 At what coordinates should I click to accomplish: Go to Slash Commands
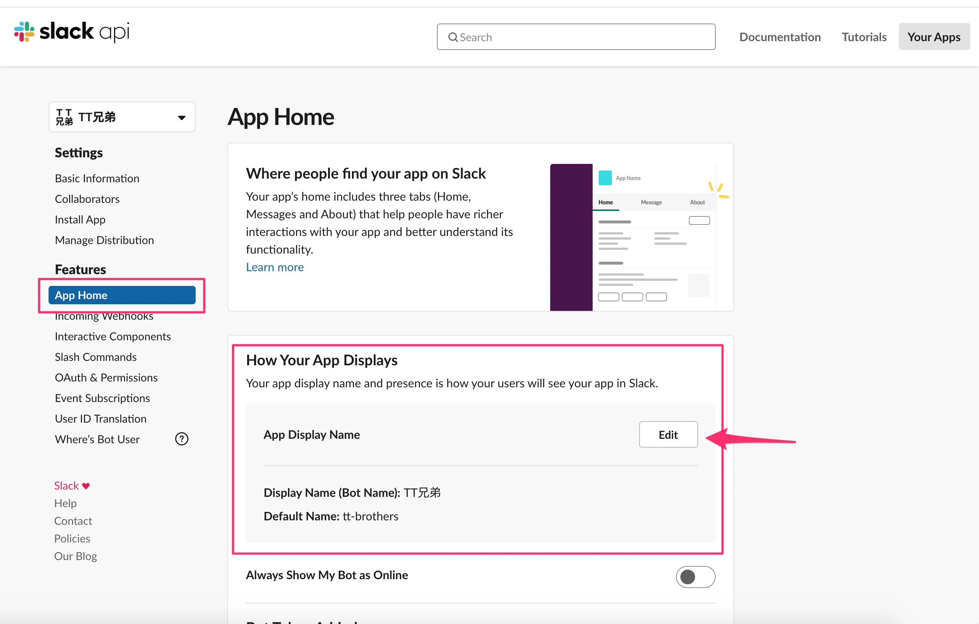[96, 357]
